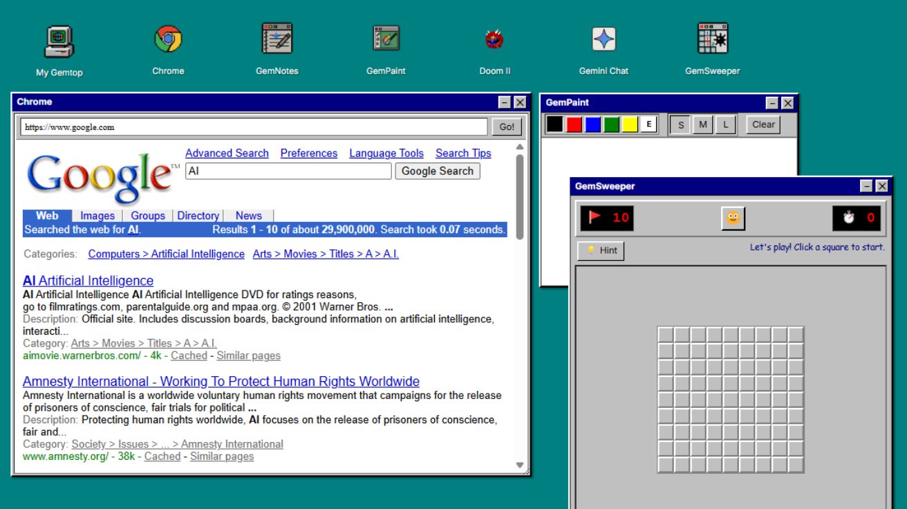Select the eraser (E) tool in GemPaint
Screen dimensions: 907x509
pos(648,124)
